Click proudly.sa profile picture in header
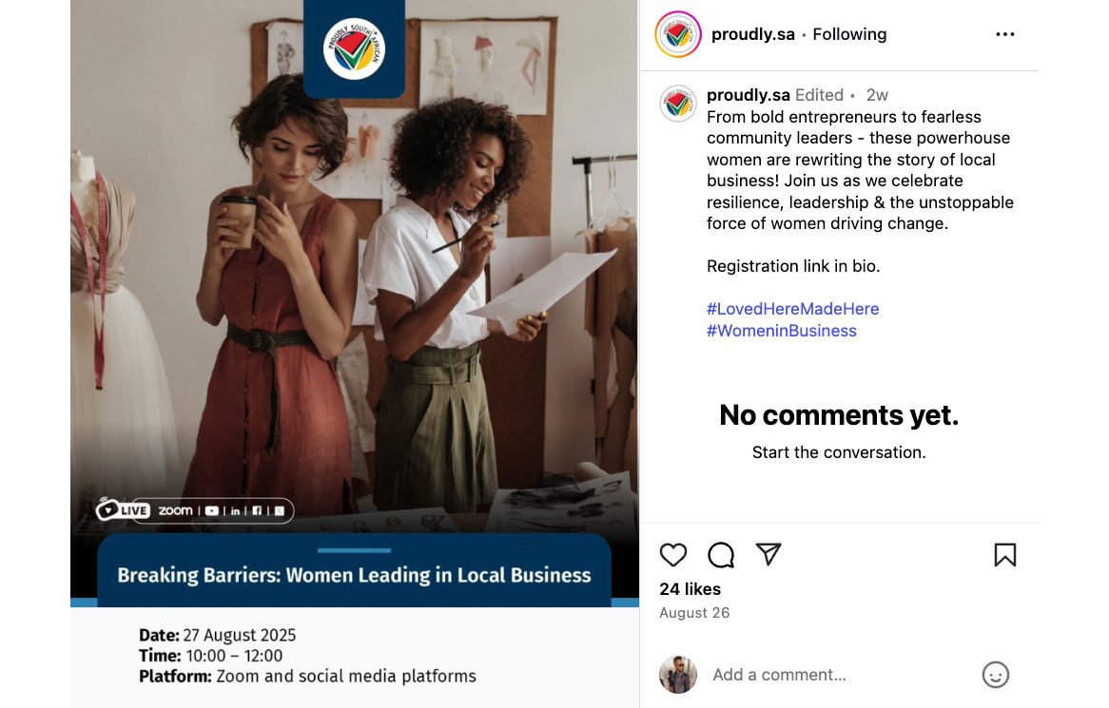This screenshot has width=1109, height=708. [x=678, y=35]
